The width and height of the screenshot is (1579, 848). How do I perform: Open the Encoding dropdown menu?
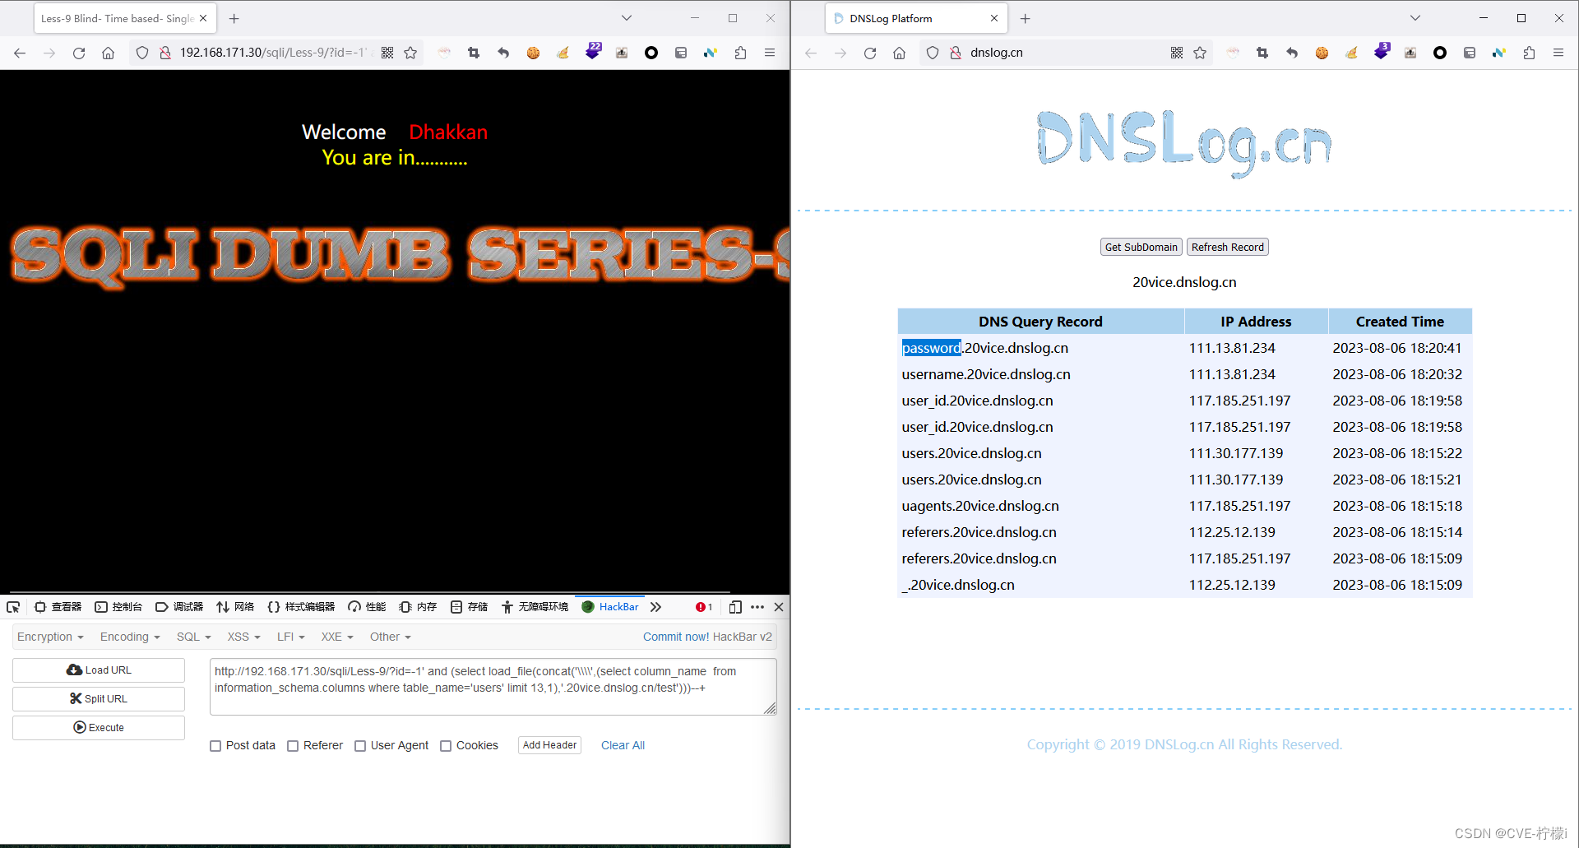(130, 637)
